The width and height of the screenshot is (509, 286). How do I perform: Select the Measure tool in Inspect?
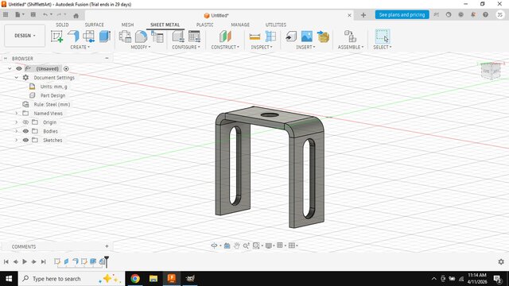(254, 37)
